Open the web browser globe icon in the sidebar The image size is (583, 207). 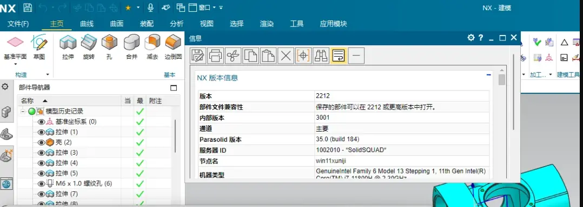point(6,183)
